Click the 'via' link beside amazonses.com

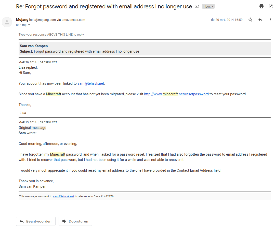pos(59,20)
